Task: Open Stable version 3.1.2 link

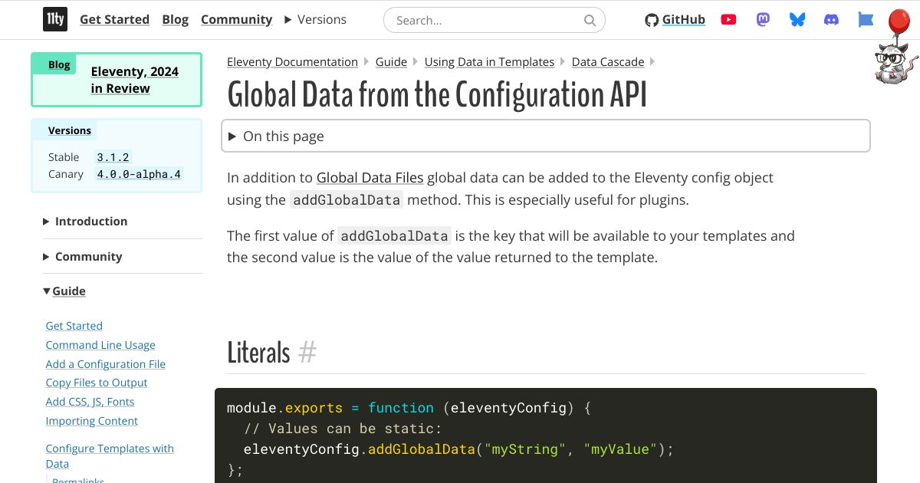Action: click(x=113, y=157)
